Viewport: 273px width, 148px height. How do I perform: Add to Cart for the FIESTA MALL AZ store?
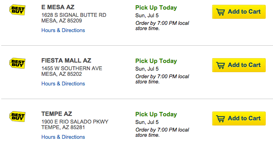pos(239,65)
